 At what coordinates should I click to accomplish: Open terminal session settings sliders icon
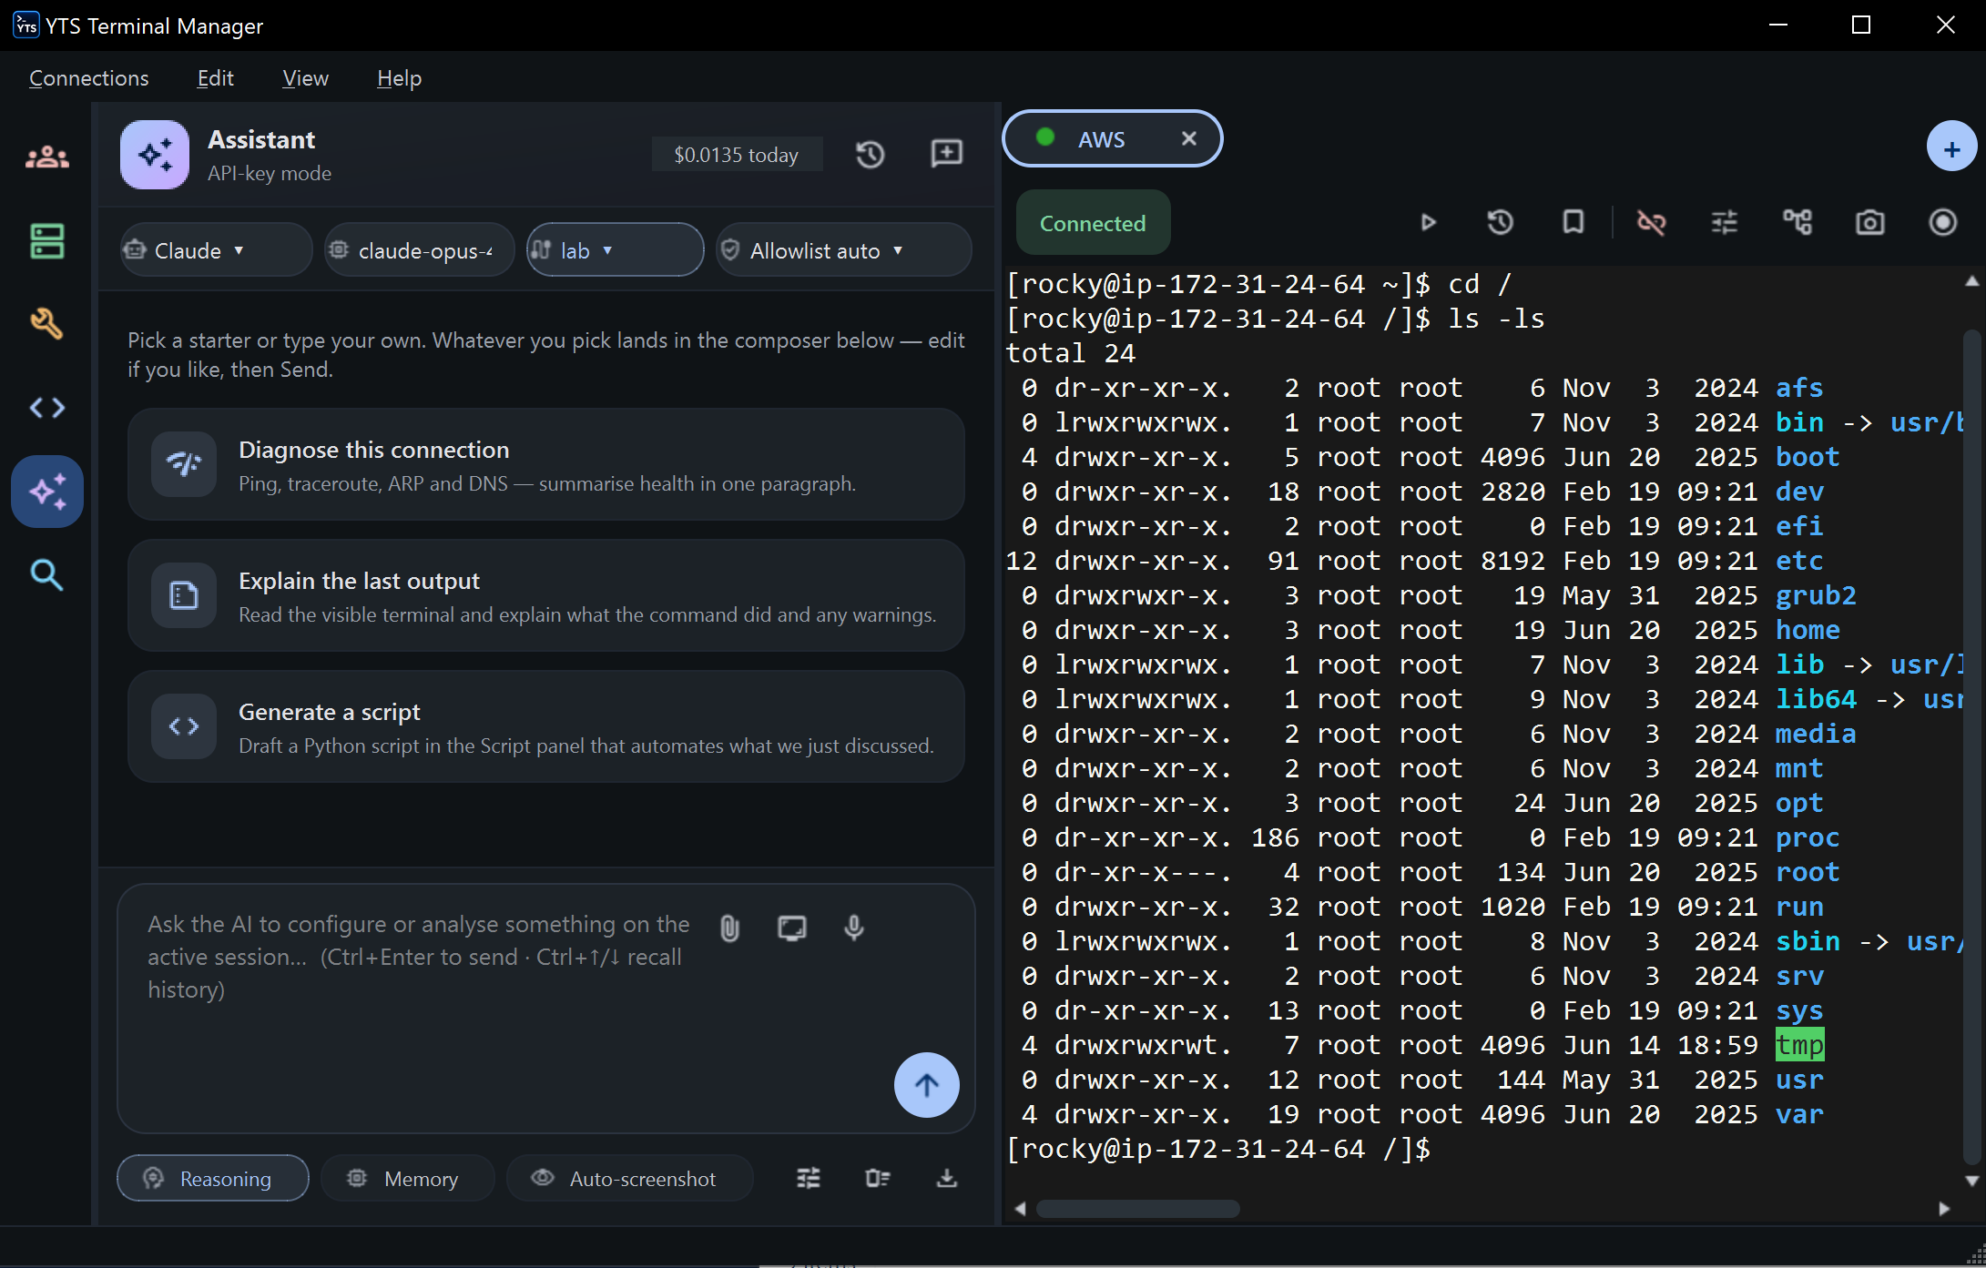coord(1725,222)
